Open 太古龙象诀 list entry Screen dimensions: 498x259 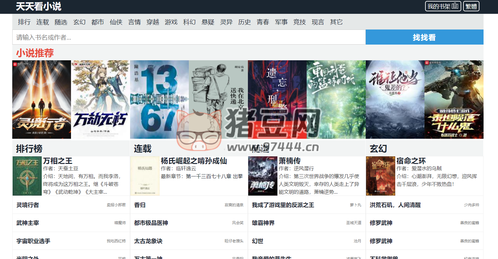pos(148,241)
